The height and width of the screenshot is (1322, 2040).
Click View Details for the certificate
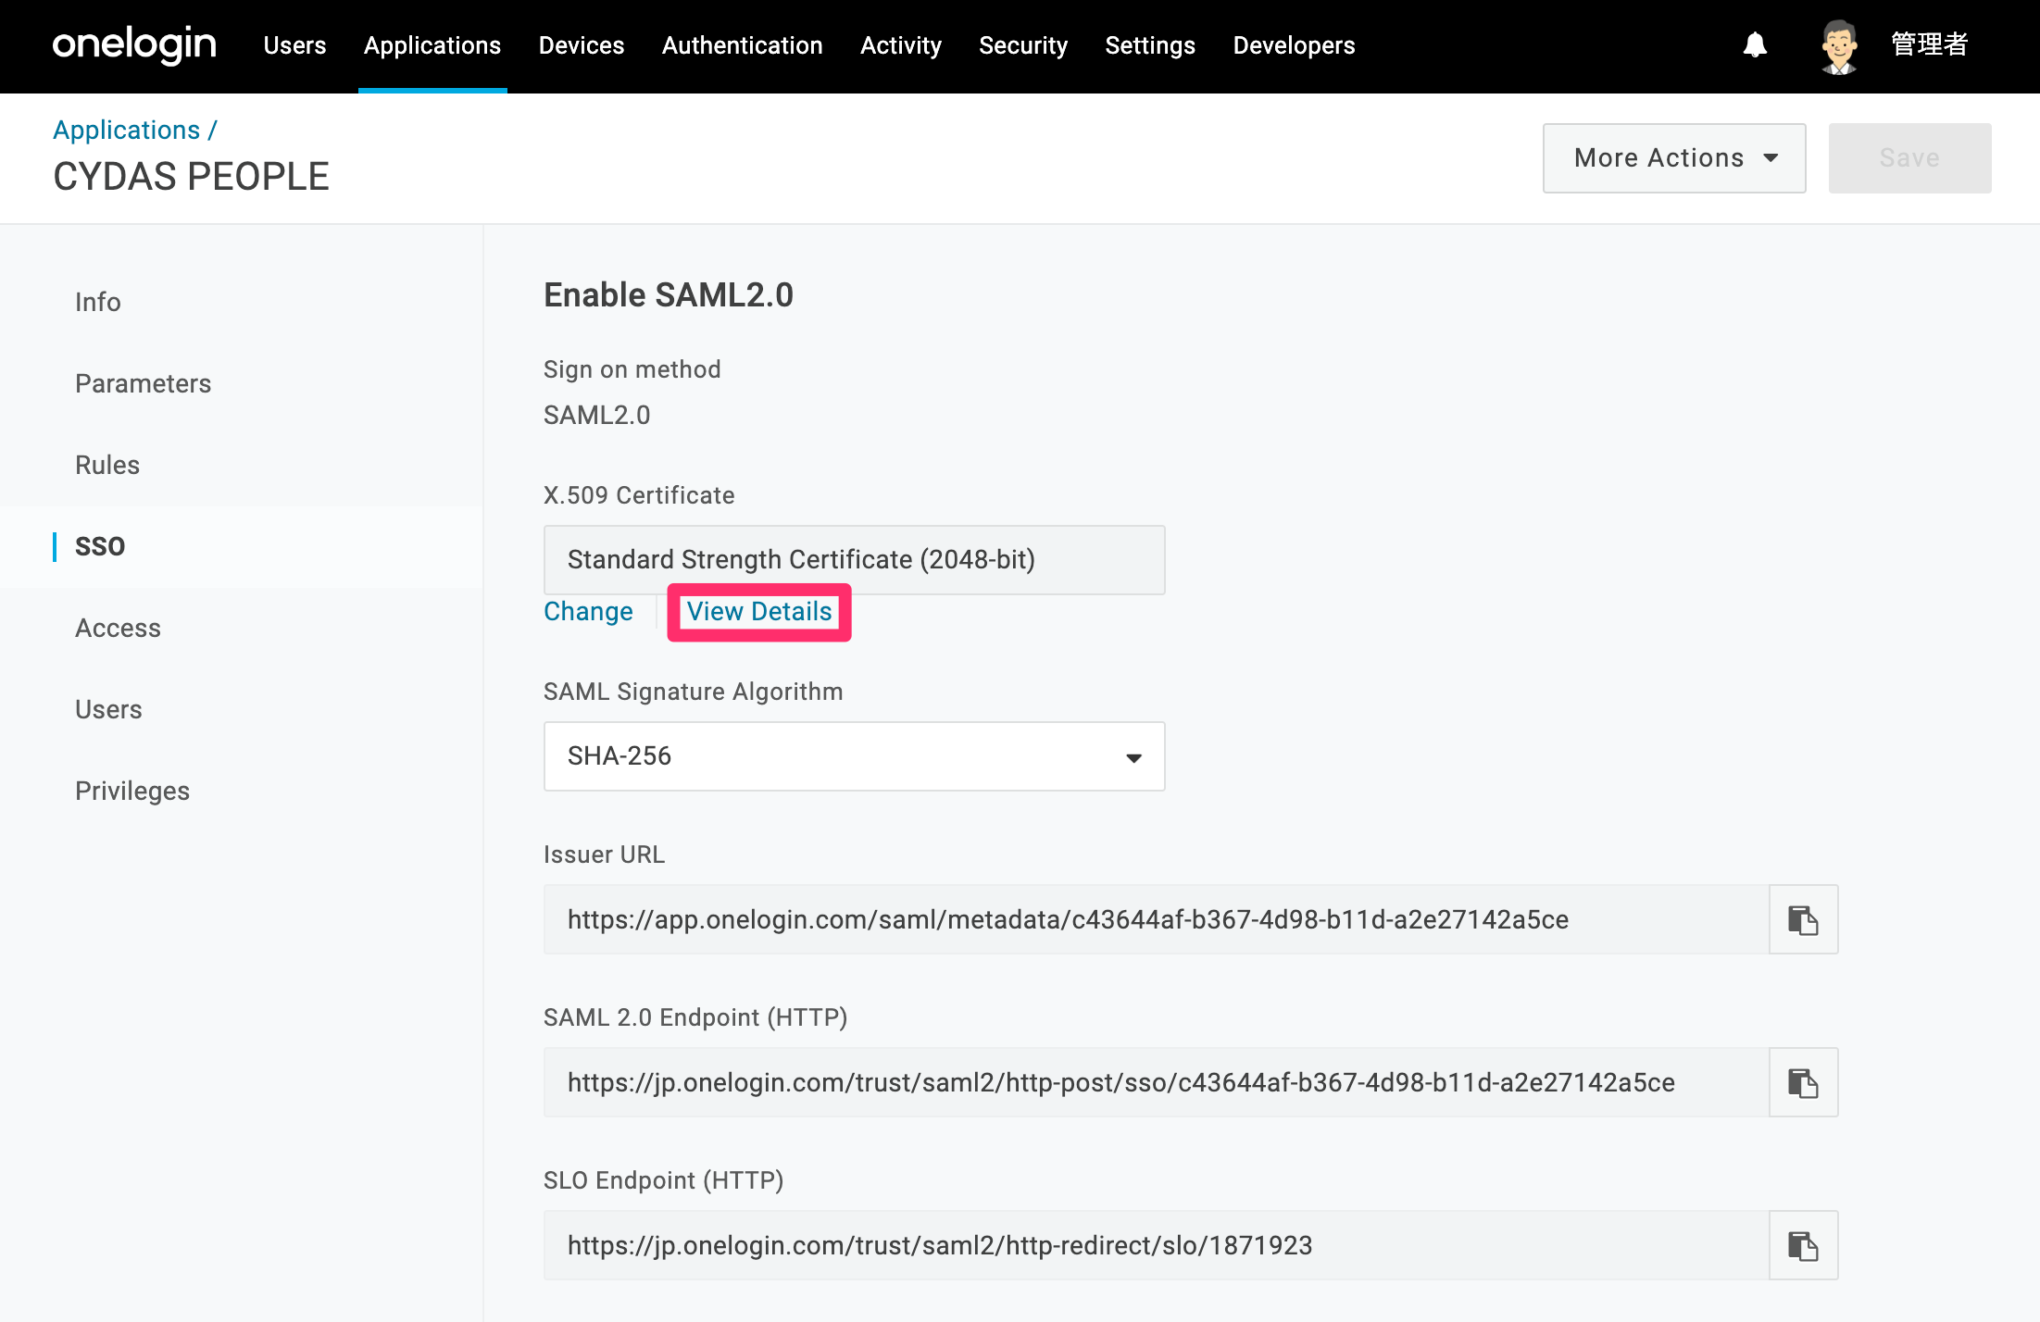point(759,612)
